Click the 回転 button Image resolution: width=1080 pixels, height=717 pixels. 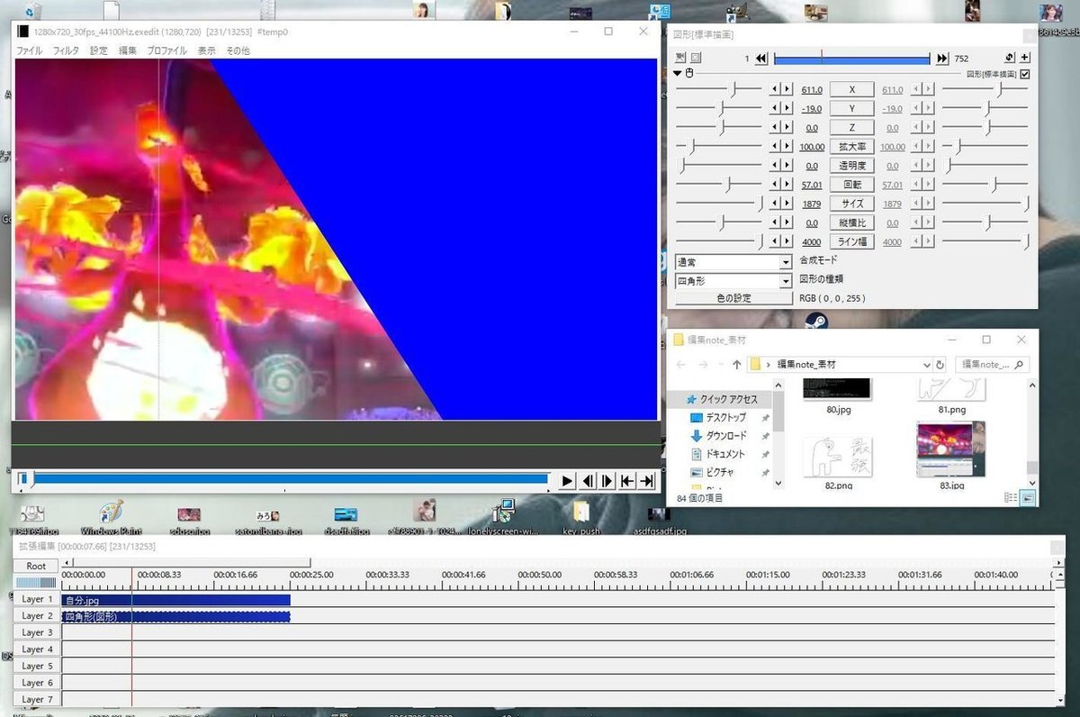851,185
